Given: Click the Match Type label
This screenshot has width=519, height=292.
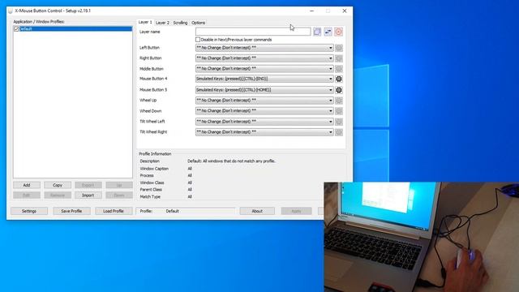Looking at the screenshot, I should coord(150,196).
